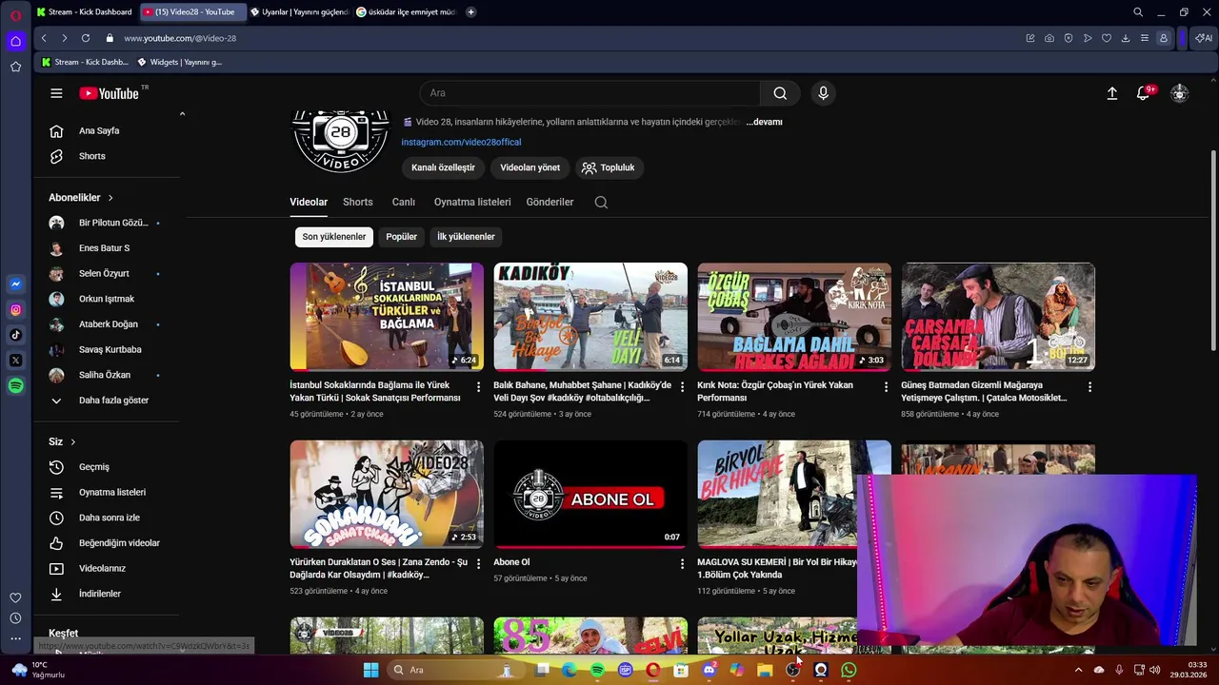1219x685 pixels.
Task: Click the search magnifier button in YouTube
Action: 780,93
